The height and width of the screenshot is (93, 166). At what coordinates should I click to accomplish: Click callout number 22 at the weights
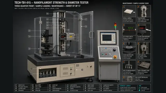31,74
